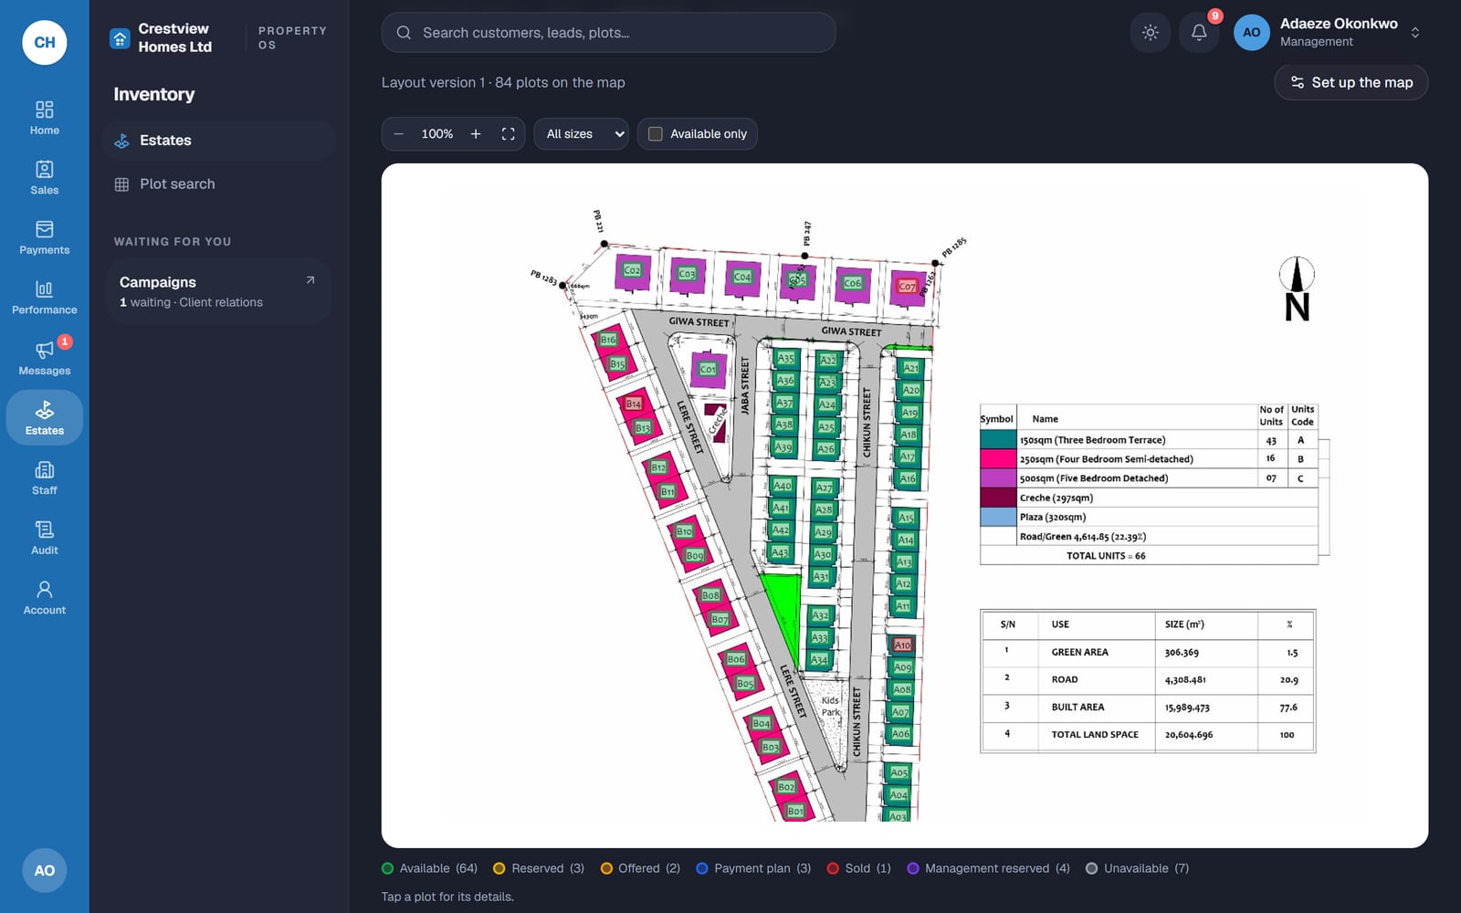Open the Staff section
Viewport: 1461px width, 913px height.
coord(44,477)
